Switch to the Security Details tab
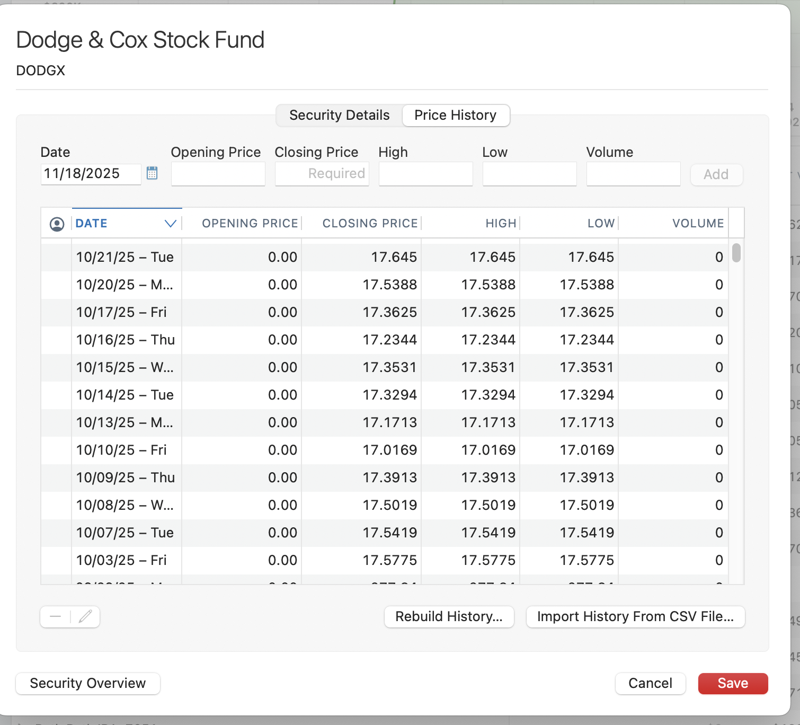 (339, 115)
